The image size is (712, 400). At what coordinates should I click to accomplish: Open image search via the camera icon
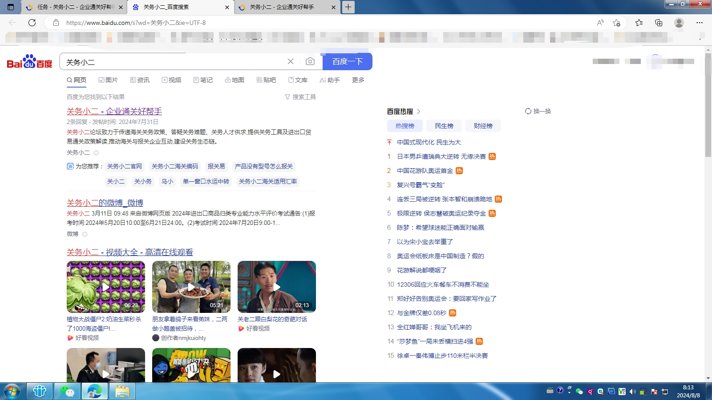coord(310,61)
